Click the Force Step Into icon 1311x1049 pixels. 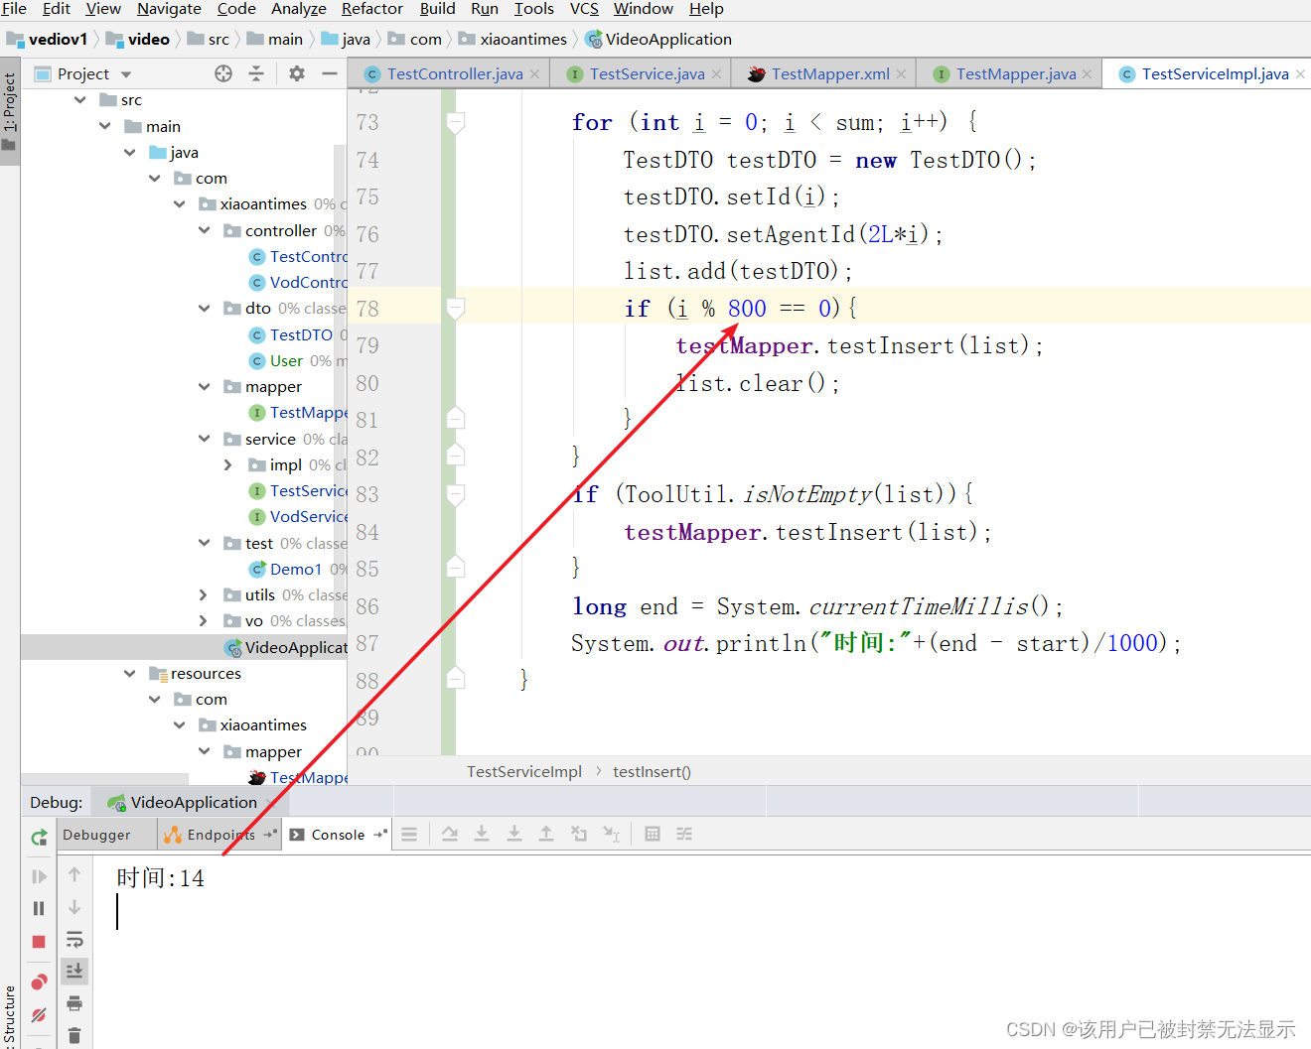514,834
